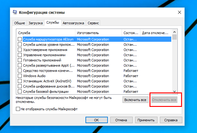
Task: Select the Службы tab
Action: pyautogui.click(x=53, y=22)
